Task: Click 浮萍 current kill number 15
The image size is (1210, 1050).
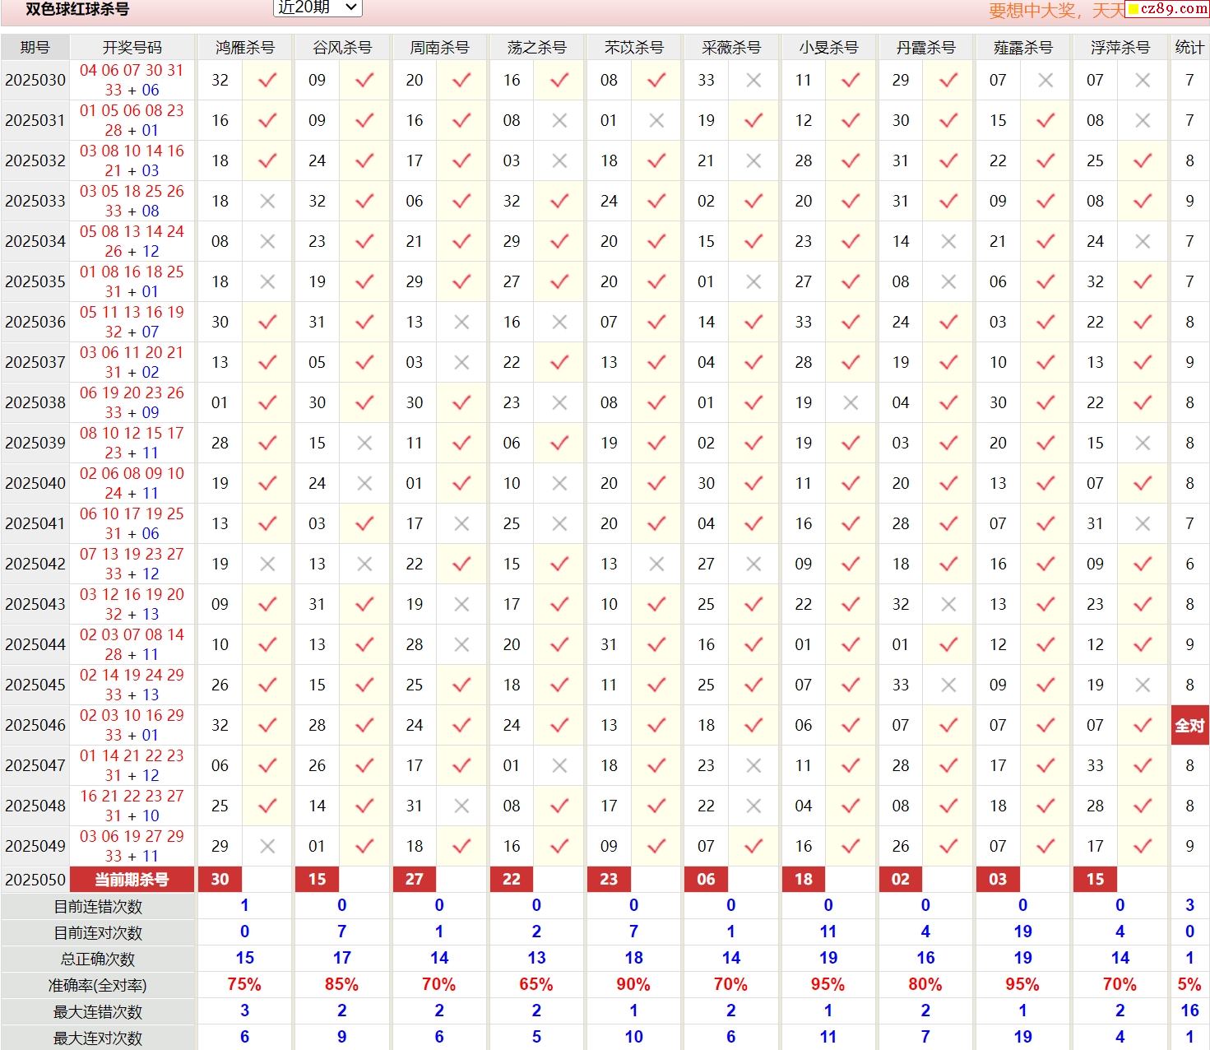Action: coord(1096,880)
